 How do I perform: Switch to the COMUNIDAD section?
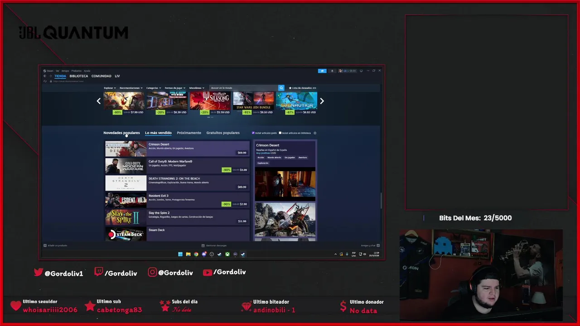(101, 76)
